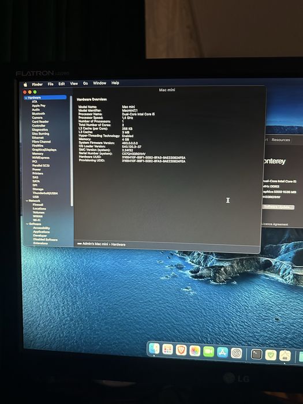
Task: Select Memory in the sidebar
Action: (x=38, y=154)
